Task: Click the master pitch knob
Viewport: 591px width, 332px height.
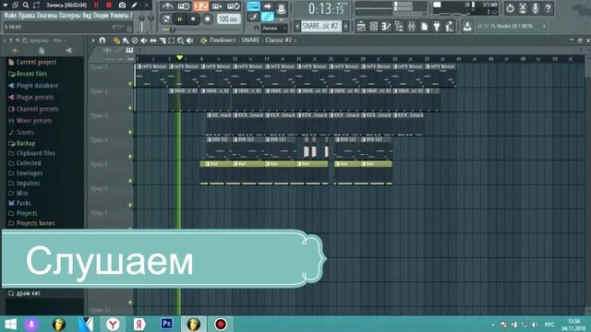Action: coord(151,18)
